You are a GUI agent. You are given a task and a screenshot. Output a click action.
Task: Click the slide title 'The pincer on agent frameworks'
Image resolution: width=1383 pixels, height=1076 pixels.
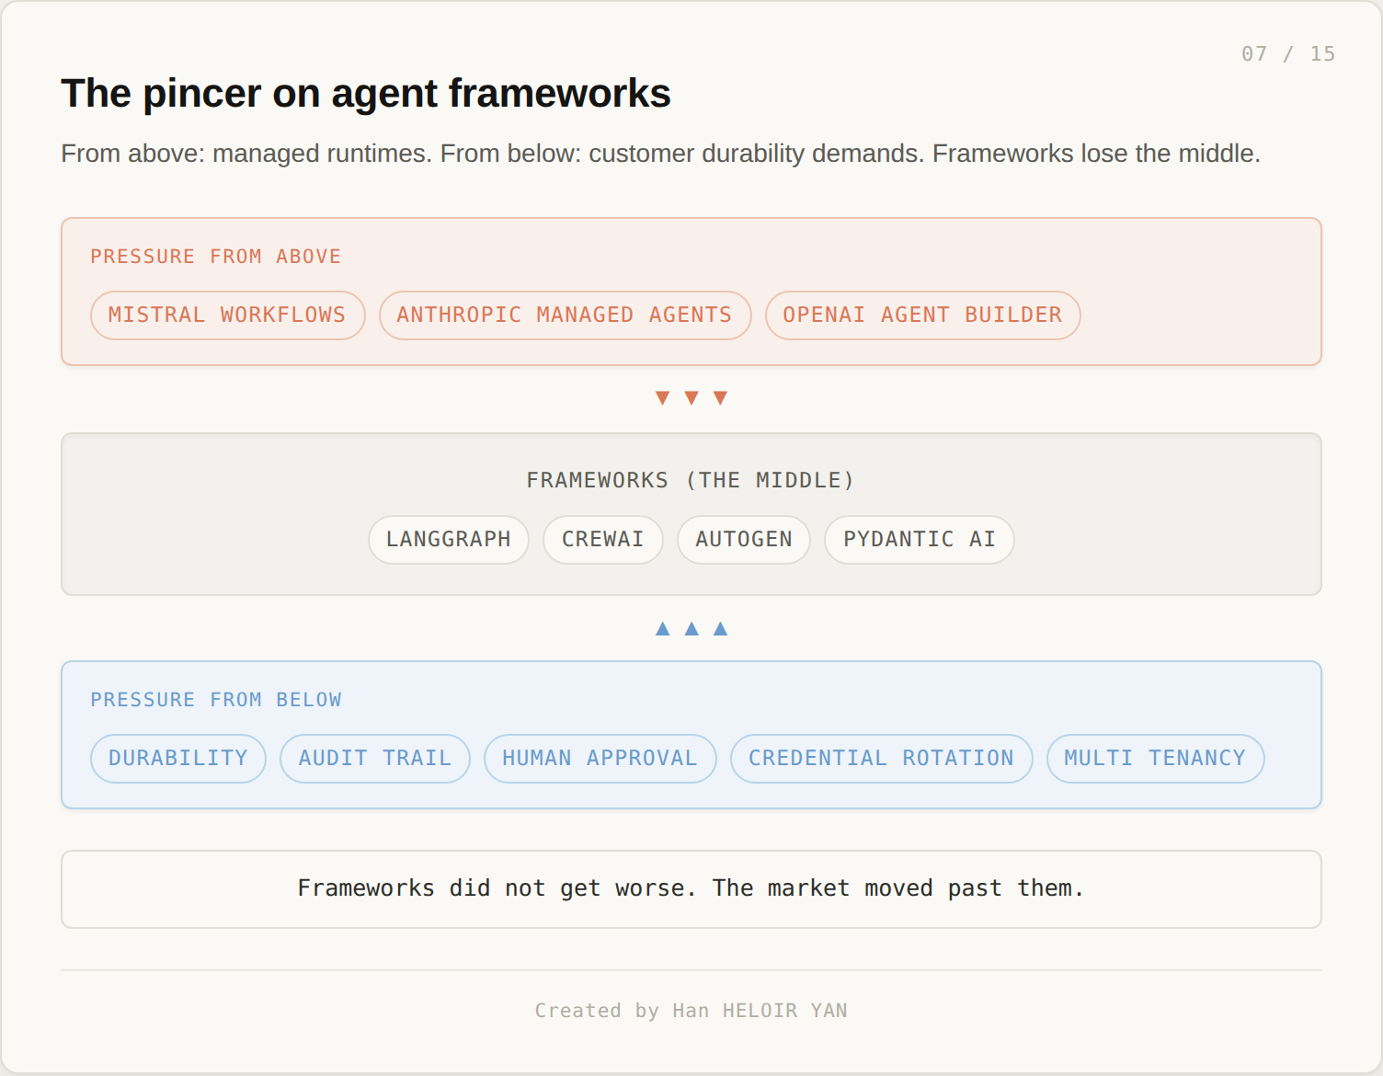tap(366, 94)
